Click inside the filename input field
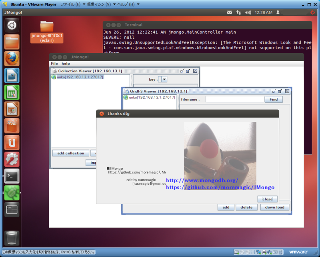The image size is (320, 257). pyautogui.click(x=235, y=99)
